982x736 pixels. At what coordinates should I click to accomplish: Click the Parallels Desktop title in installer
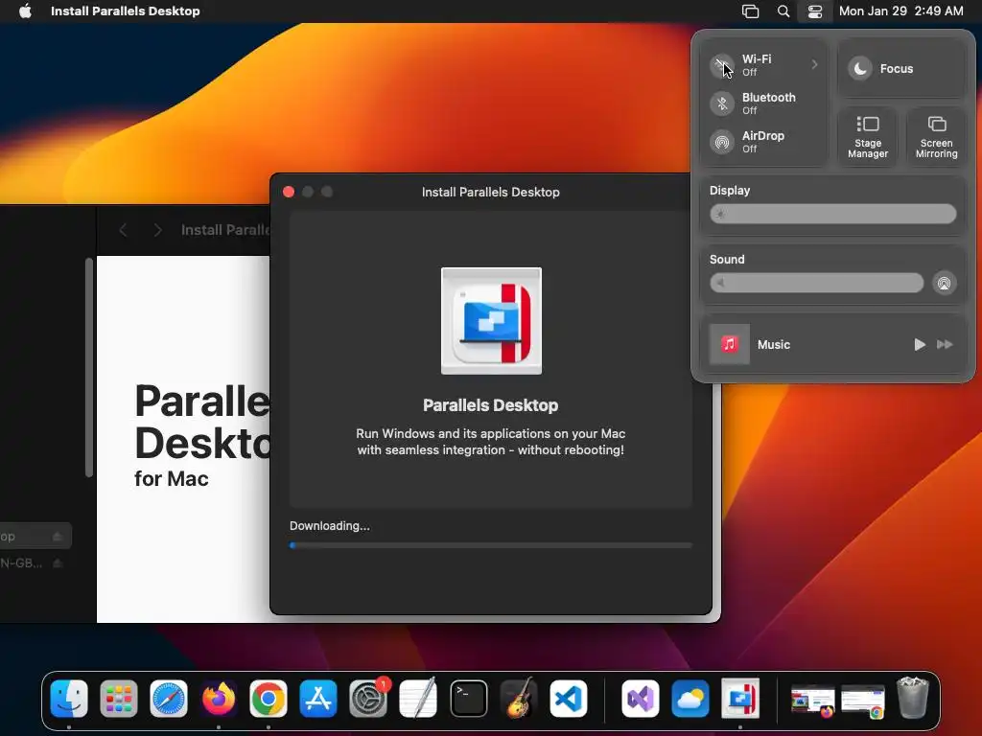(490, 405)
